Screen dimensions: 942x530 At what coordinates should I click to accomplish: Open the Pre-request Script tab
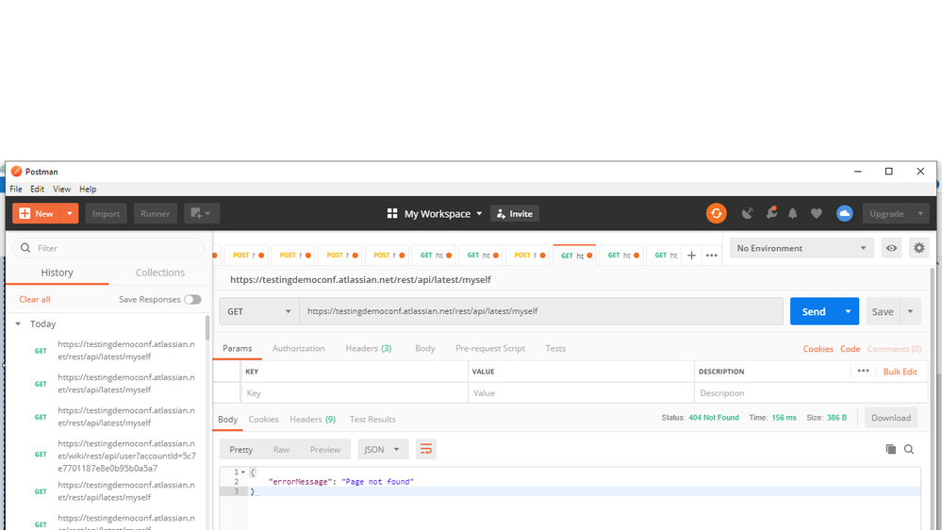490,348
